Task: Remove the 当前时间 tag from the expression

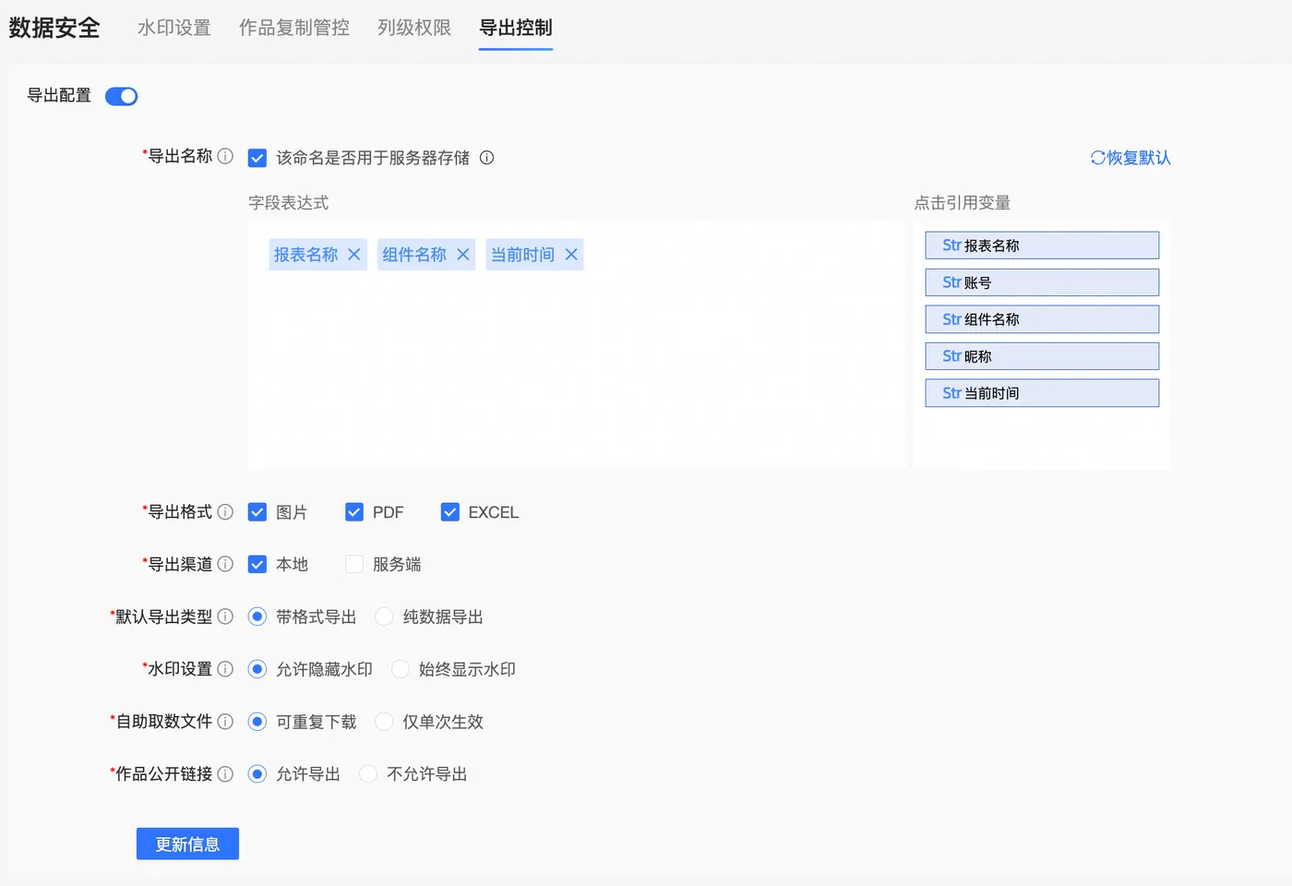Action: coord(571,254)
